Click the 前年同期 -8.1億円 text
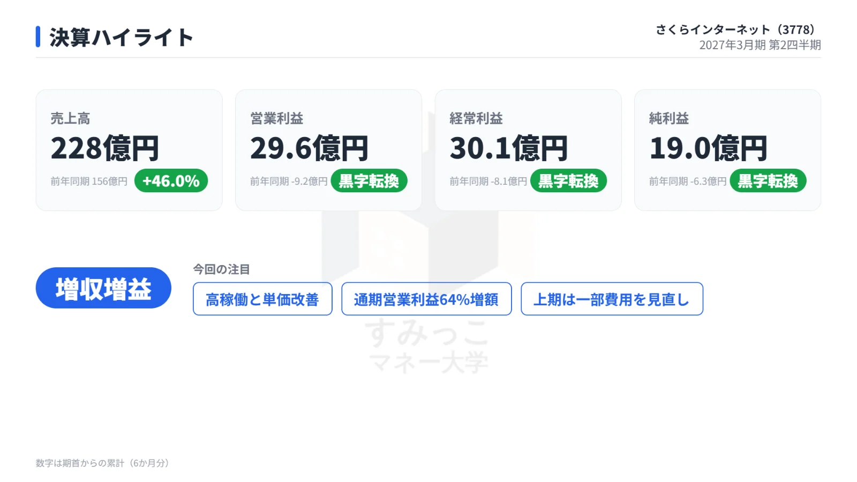 (x=488, y=182)
